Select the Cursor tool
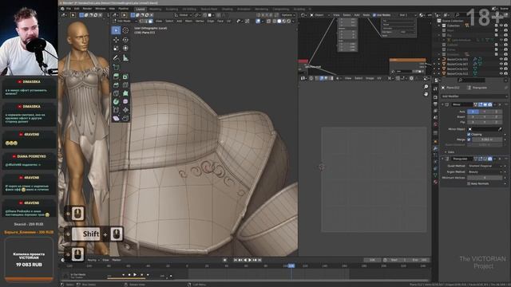This screenshot has height=287, width=511. click(x=125, y=30)
